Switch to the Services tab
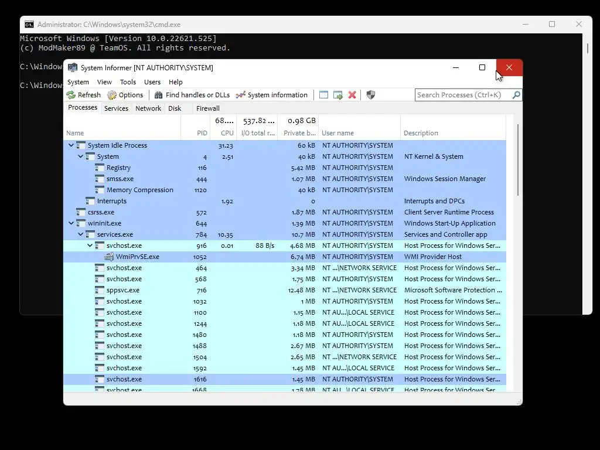Image resolution: width=600 pixels, height=450 pixels. click(117, 108)
